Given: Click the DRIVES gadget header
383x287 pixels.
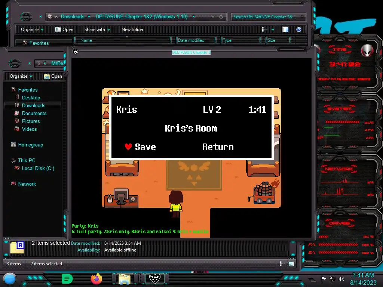Looking at the screenshot, I should 340,223.
